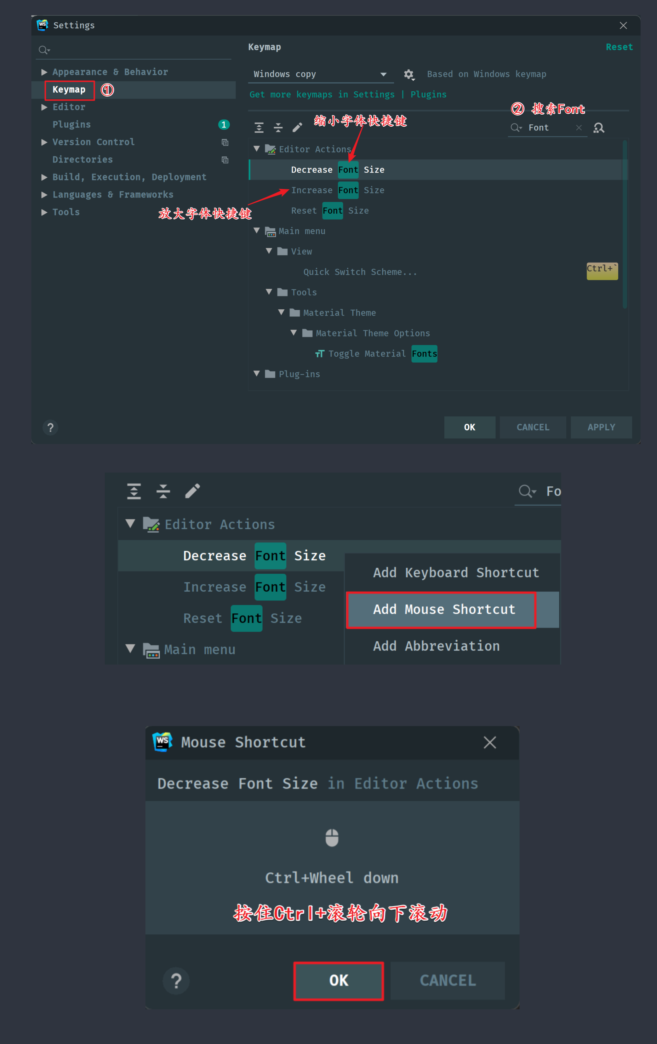Viewport: 657px width, 1044px height.
Task: Collapse the Editor Actions group
Action: click(x=257, y=149)
